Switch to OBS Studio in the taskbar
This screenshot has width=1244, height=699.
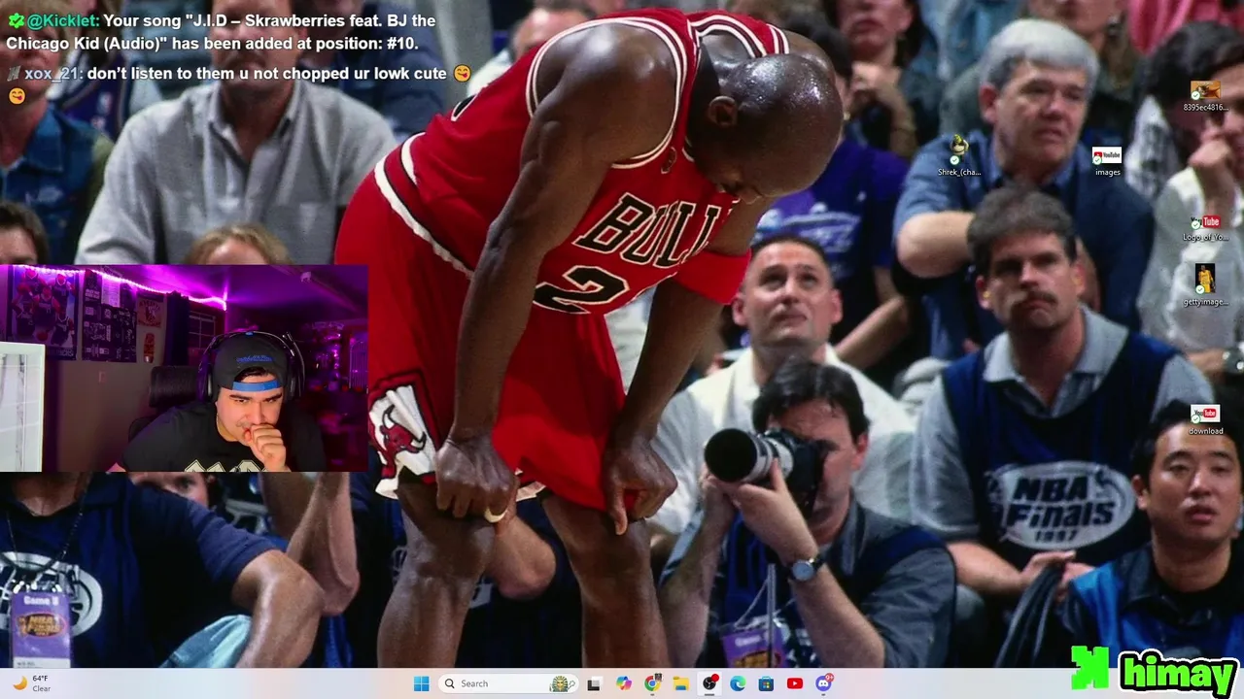(709, 683)
